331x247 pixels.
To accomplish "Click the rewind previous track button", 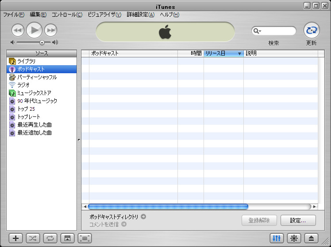I will click(18, 30).
